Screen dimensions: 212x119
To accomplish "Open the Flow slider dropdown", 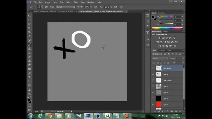I will 111,7.
